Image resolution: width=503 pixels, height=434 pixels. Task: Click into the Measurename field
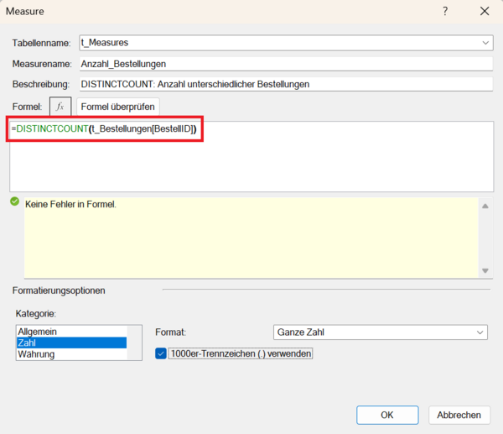[x=285, y=63]
